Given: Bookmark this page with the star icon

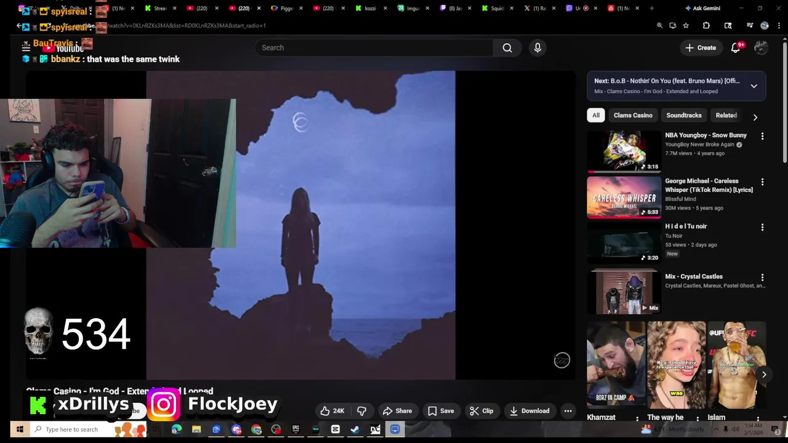Looking at the screenshot, I should (686, 26).
